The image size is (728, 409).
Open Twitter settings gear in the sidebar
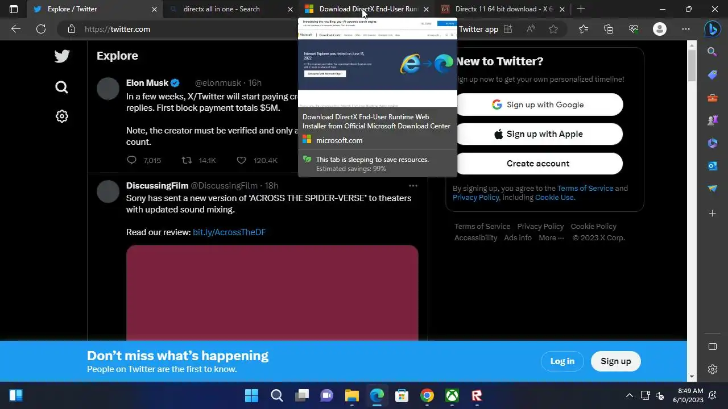point(62,116)
